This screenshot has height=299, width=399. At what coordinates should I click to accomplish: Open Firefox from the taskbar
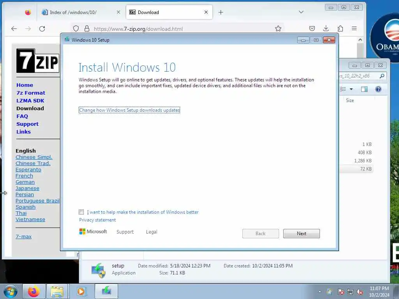pyautogui.click(x=34, y=291)
